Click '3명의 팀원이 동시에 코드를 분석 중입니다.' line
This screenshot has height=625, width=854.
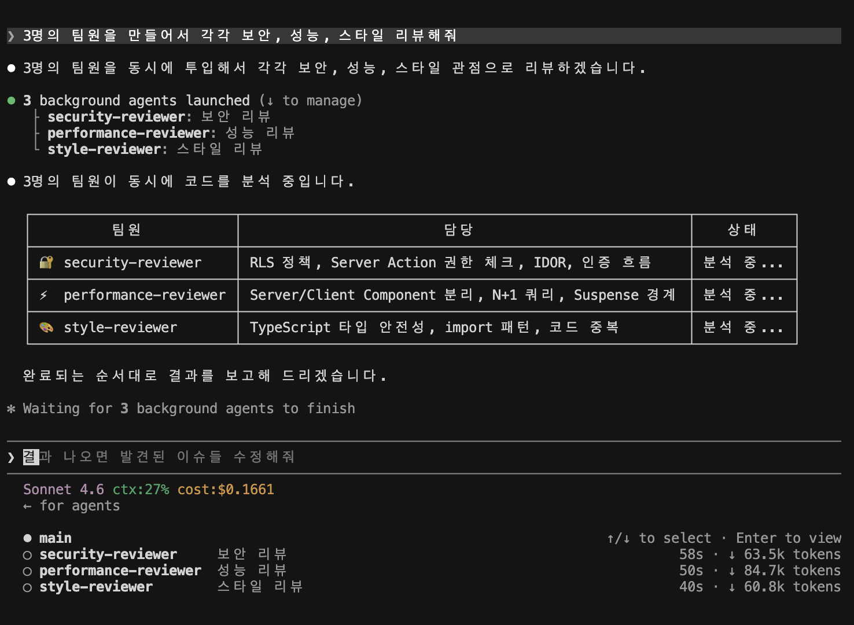189,182
